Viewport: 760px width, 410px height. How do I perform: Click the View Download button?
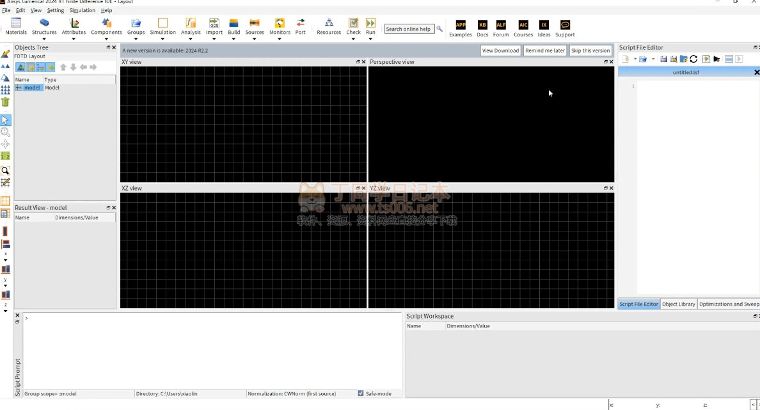click(x=500, y=51)
